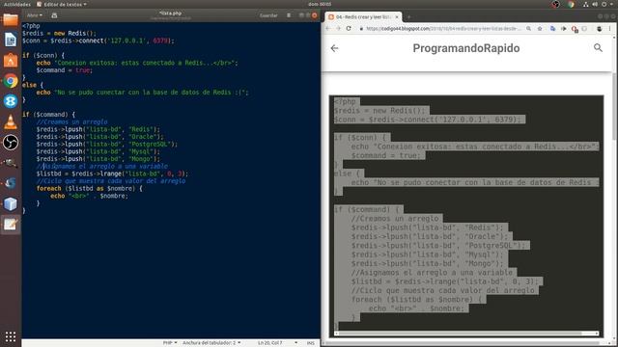Click the Chrome address bar URL

point(443,29)
